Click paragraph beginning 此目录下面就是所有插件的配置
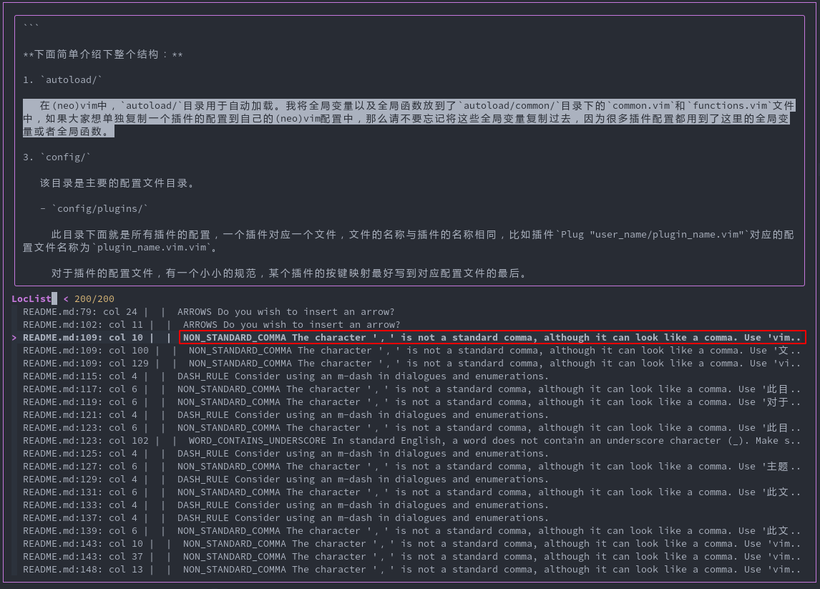The image size is (820, 589). [x=409, y=240]
